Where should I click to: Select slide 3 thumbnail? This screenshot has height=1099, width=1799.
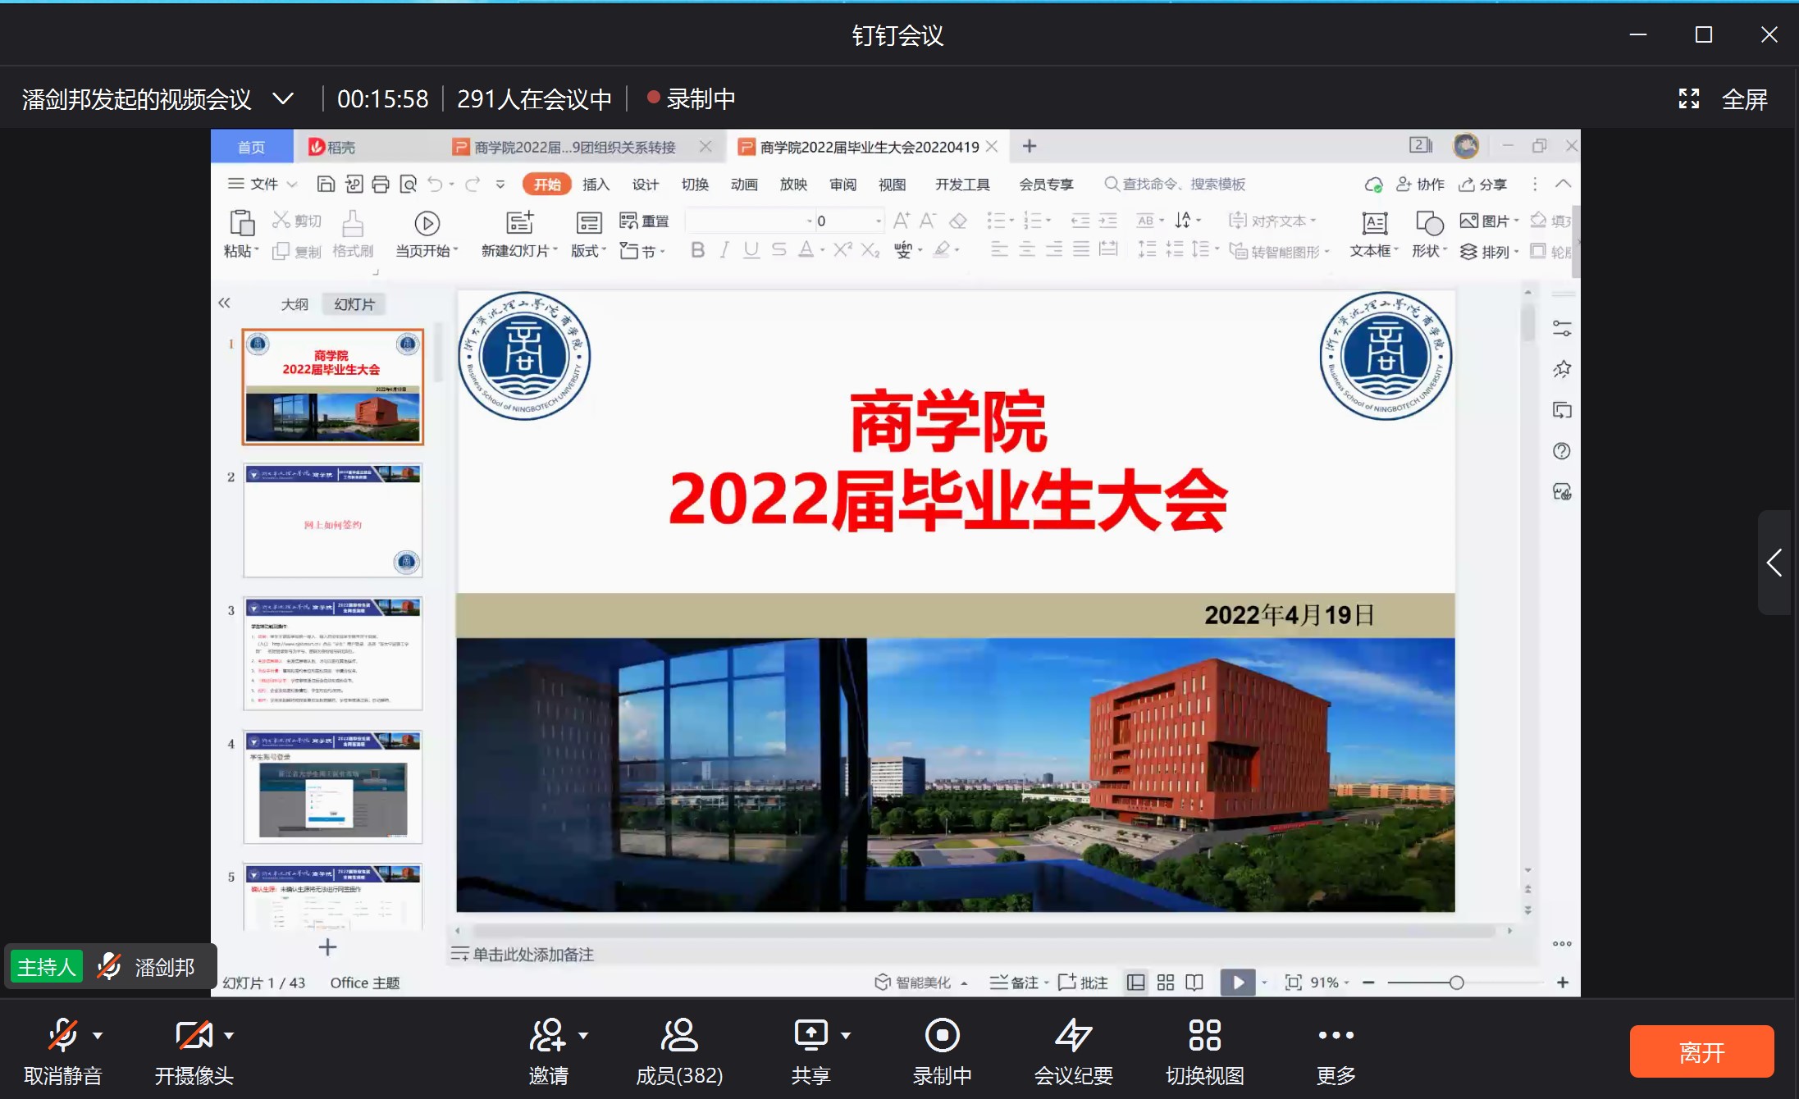[333, 654]
